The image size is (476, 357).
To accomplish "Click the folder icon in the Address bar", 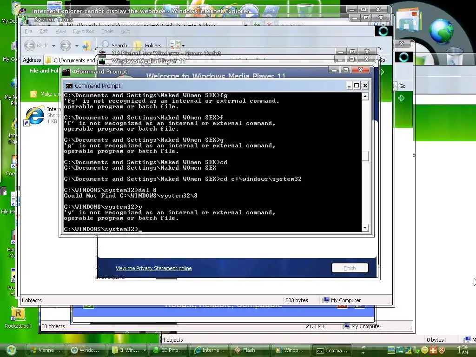I will [48, 60].
